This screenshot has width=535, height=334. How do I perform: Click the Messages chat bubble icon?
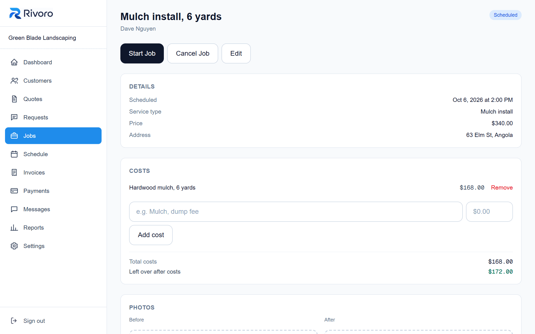(x=14, y=209)
